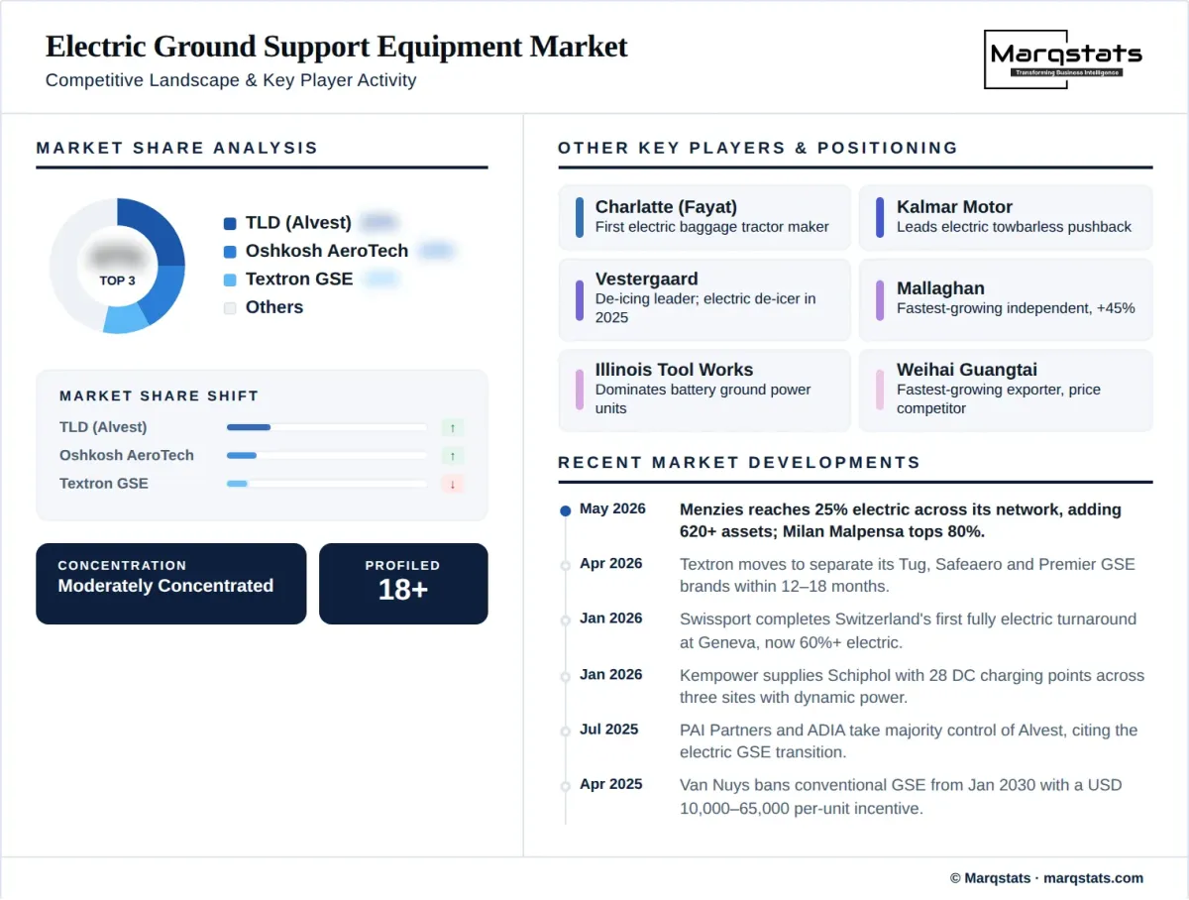This screenshot has height=900, width=1189.
Task: Click the 'Kempower supplies Schiphol' news item
Action: coord(912,686)
